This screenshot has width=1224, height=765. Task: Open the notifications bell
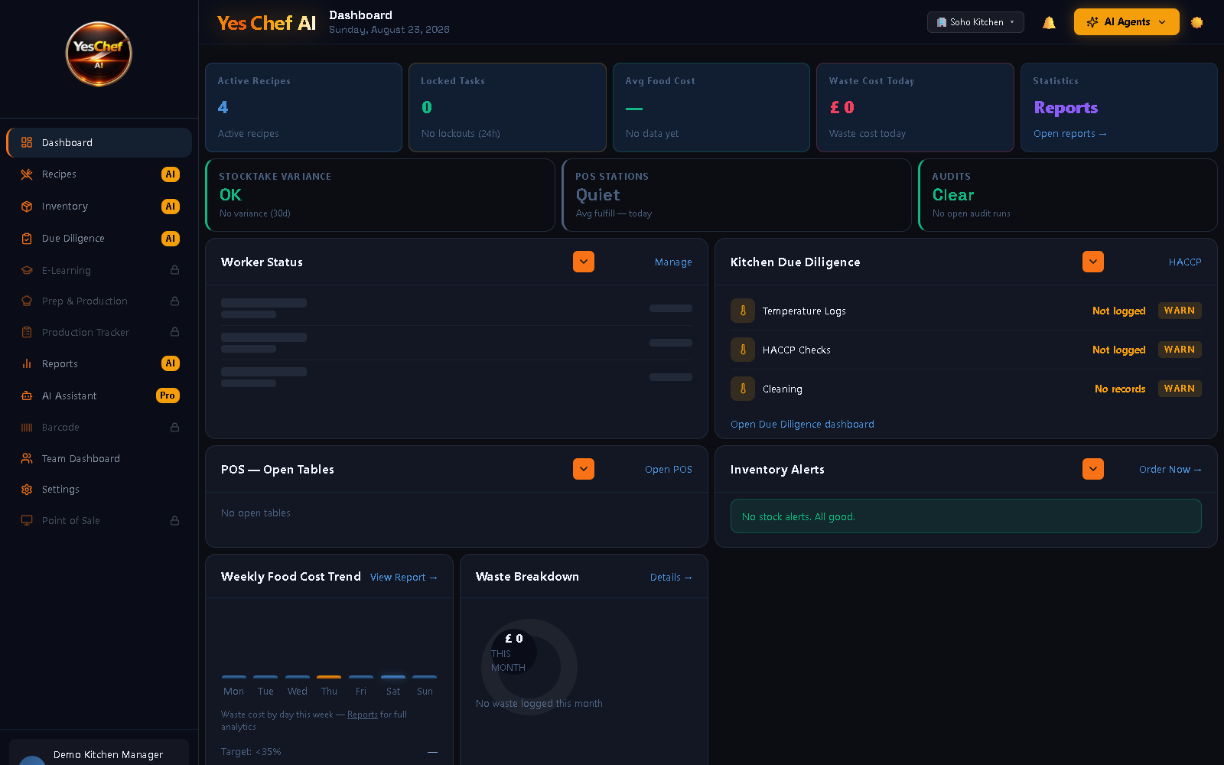(1049, 22)
